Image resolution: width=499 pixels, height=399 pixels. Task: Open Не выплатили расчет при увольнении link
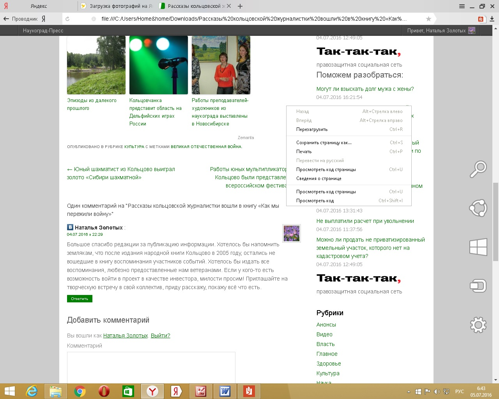click(365, 221)
